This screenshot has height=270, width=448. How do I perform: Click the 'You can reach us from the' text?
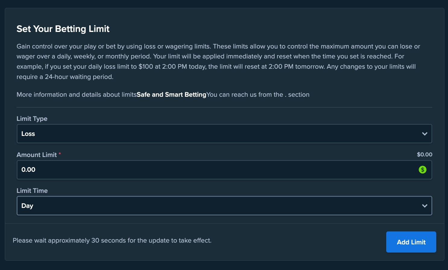coord(245,95)
